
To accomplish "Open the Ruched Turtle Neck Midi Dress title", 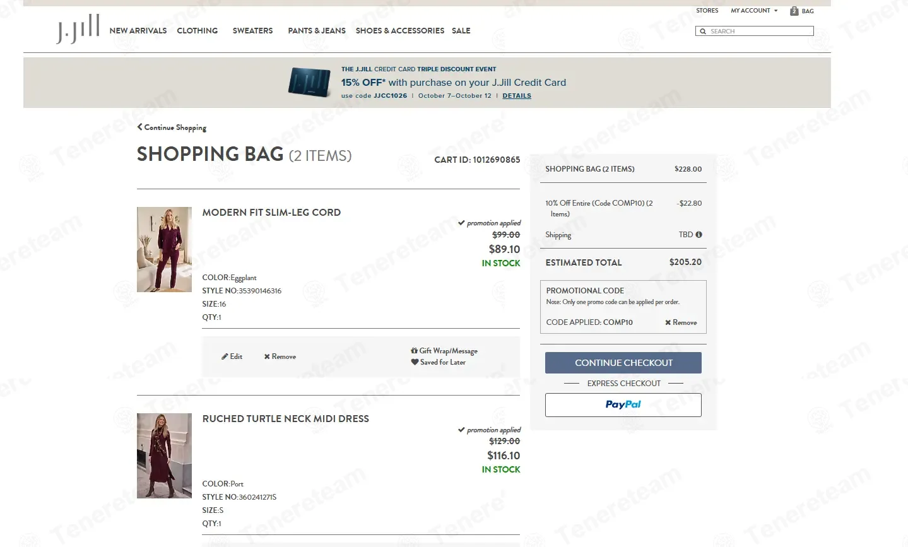I will (286, 419).
